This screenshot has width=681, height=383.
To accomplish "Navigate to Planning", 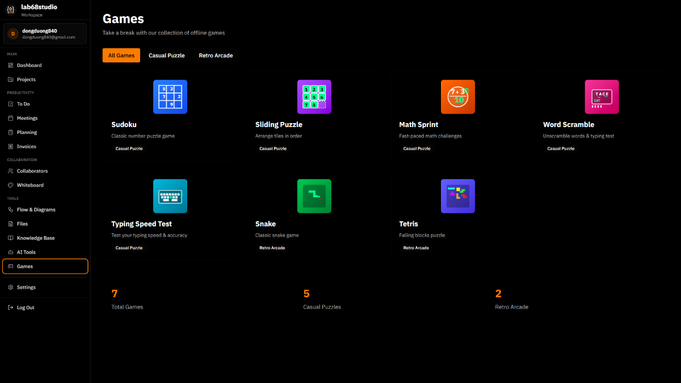I will tap(45, 132).
